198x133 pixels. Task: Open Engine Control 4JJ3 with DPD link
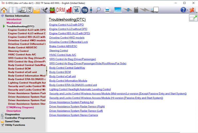point(67,25)
